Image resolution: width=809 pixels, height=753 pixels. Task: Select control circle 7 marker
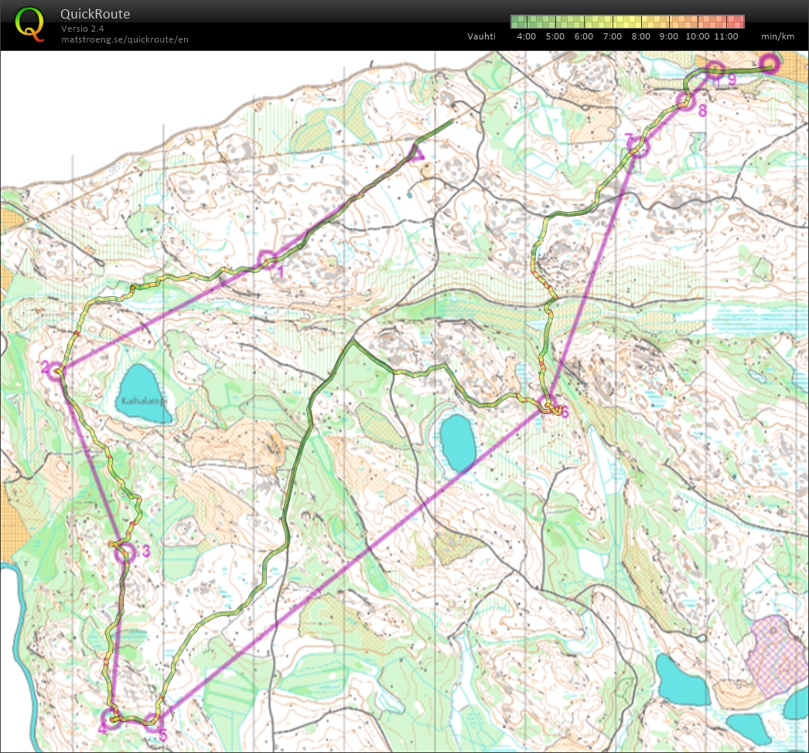tap(638, 145)
